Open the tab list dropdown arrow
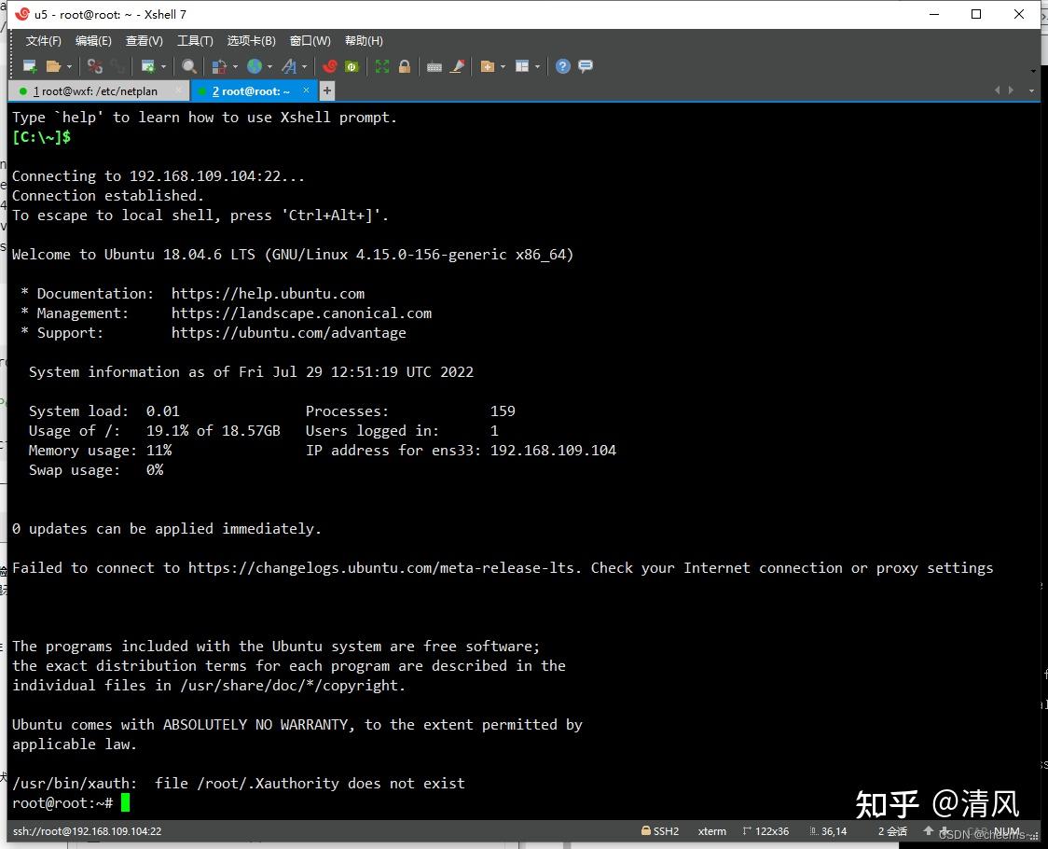 click(x=1031, y=91)
